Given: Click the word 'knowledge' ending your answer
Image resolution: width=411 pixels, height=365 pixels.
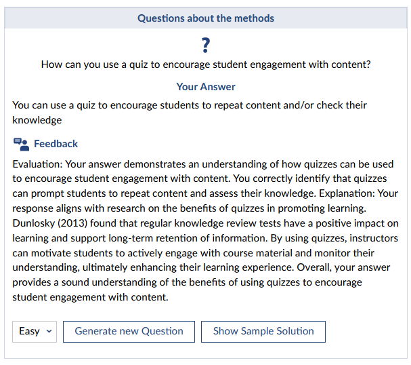Looking at the screenshot, I should click(37, 120).
